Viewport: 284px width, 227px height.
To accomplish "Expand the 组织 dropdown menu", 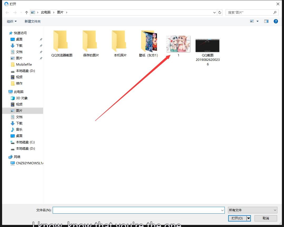I will [12, 21].
